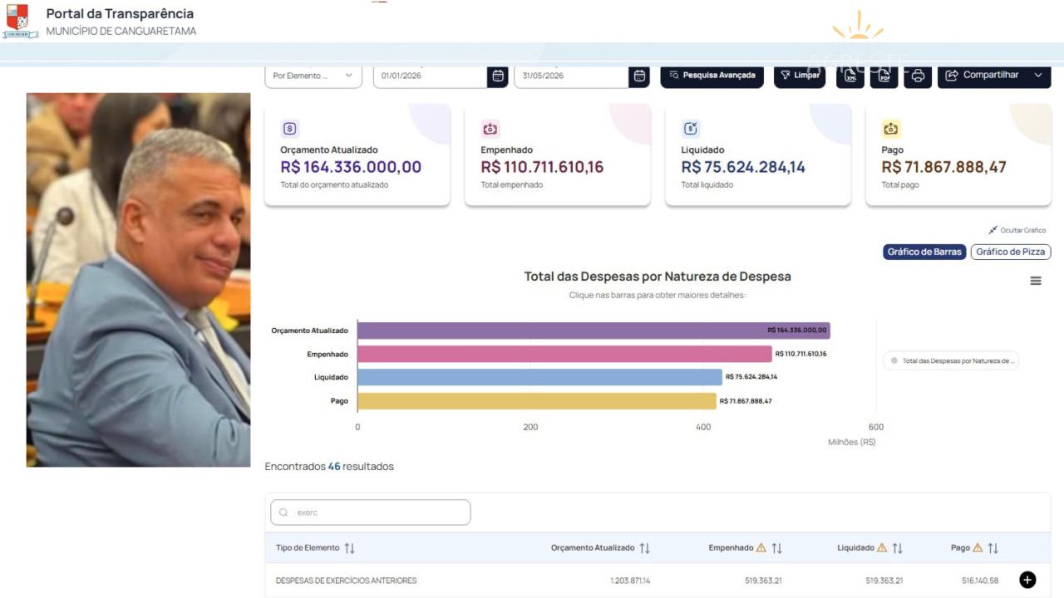This screenshot has height=598, width=1064.
Task: Sort table by Pago column
Action: pyautogui.click(x=993, y=548)
